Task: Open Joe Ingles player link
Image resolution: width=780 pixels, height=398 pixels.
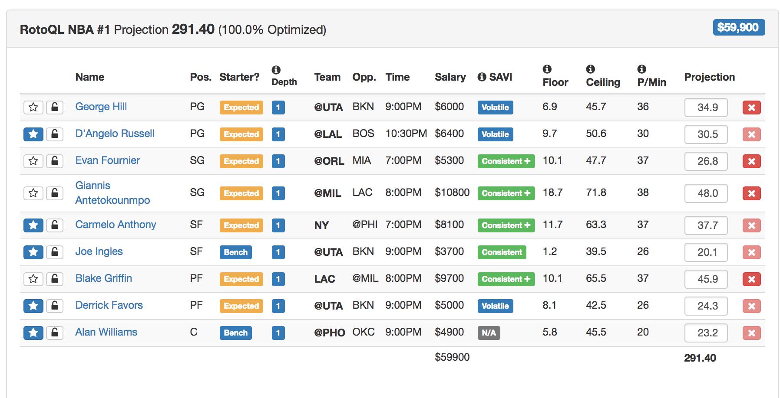Action: point(99,251)
